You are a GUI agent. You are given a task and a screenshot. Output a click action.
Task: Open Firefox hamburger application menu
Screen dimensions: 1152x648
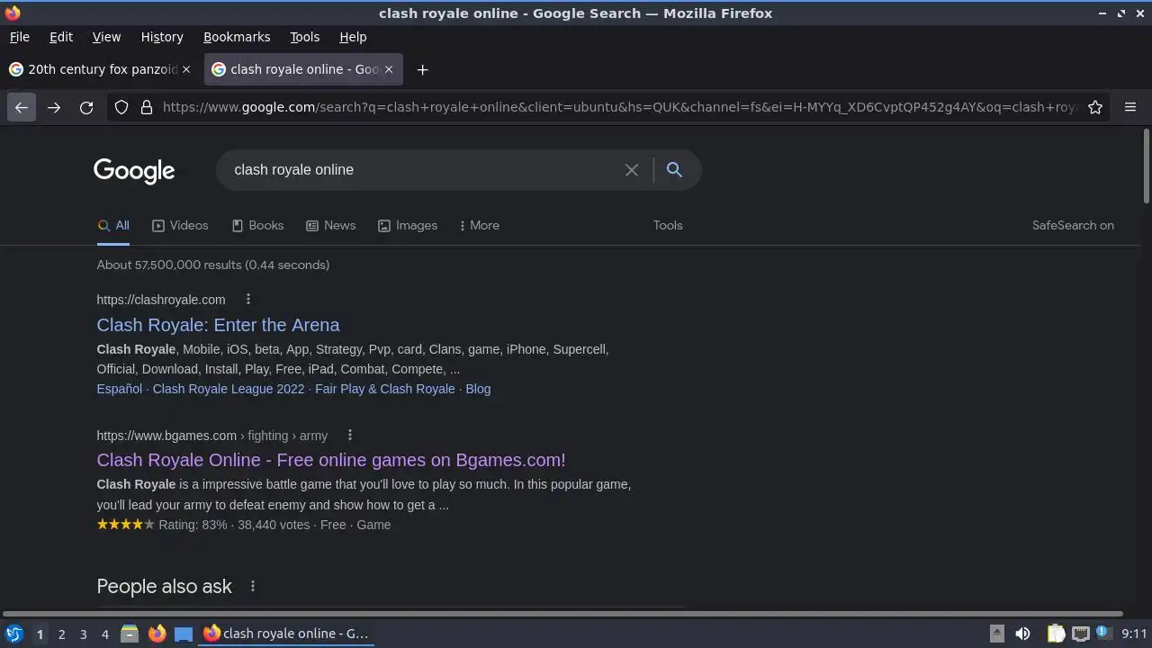[x=1130, y=107]
